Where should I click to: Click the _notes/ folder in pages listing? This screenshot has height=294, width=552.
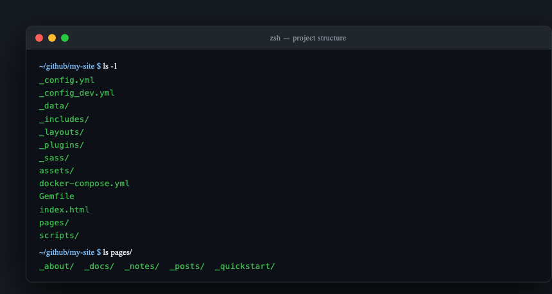142,266
